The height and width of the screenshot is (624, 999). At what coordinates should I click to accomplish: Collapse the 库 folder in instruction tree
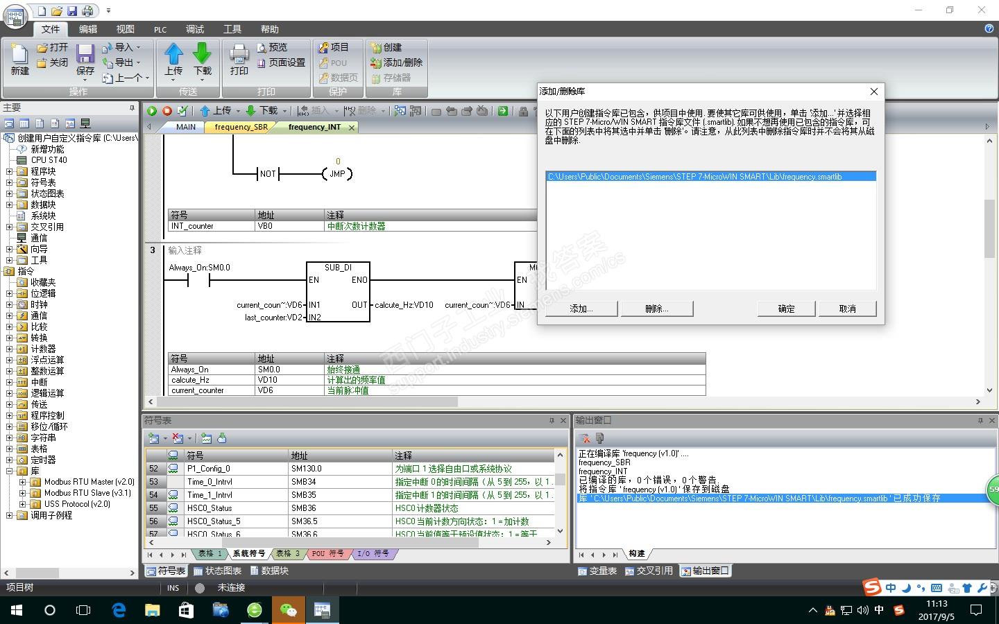(10, 471)
